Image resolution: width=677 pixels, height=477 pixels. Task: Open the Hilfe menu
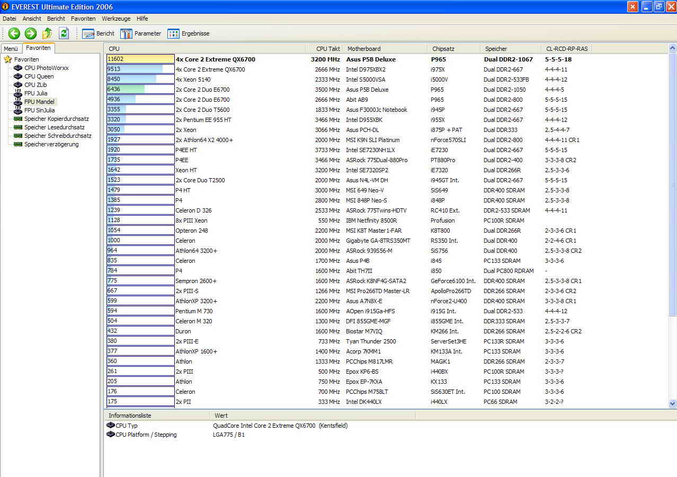(142, 19)
